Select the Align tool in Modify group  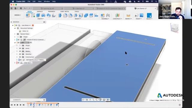pos(96,15)
